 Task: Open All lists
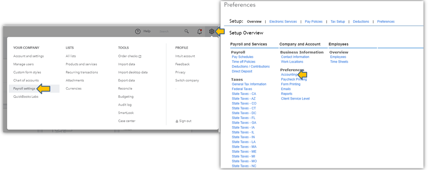(71, 56)
